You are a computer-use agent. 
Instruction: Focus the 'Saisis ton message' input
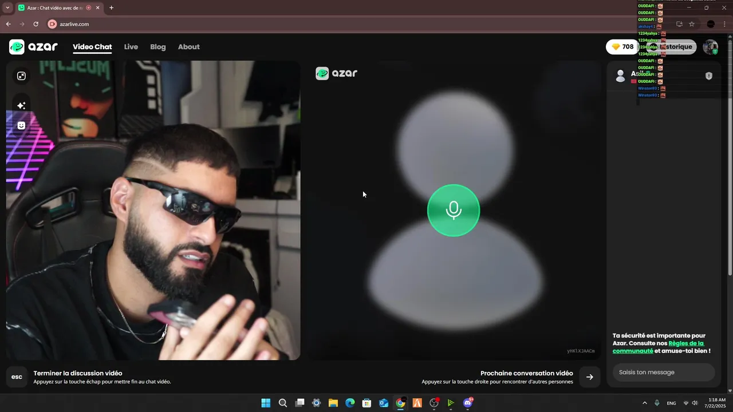(664, 372)
